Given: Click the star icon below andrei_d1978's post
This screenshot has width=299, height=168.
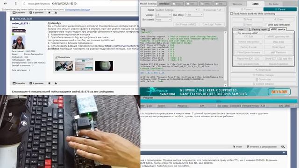Looking at the screenshot, I should tap(49, 83).
